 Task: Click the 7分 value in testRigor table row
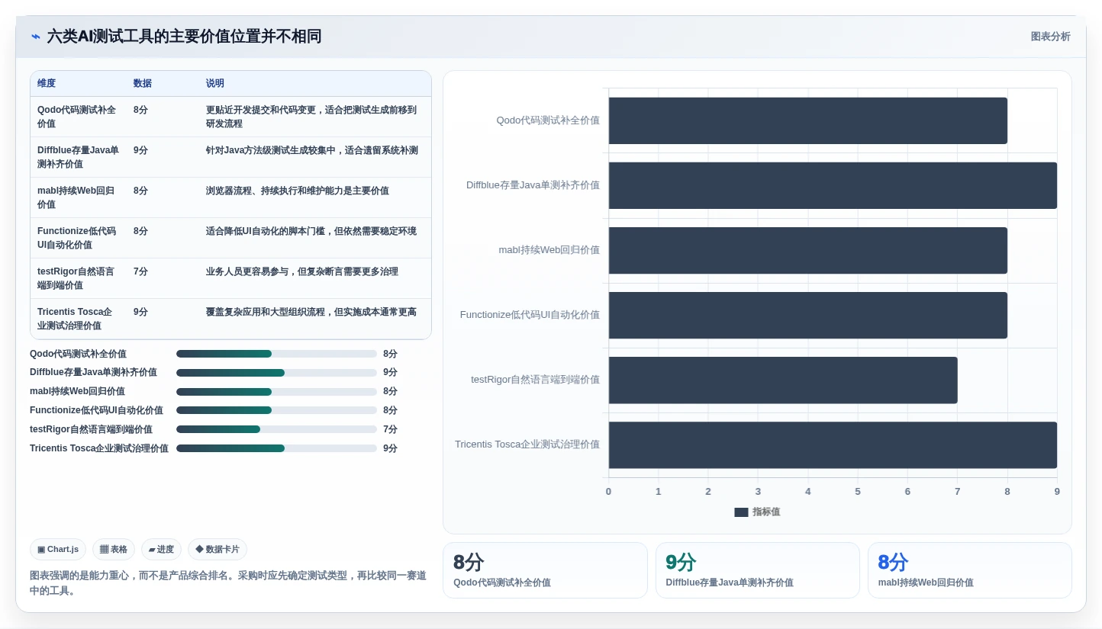[140, 271]
